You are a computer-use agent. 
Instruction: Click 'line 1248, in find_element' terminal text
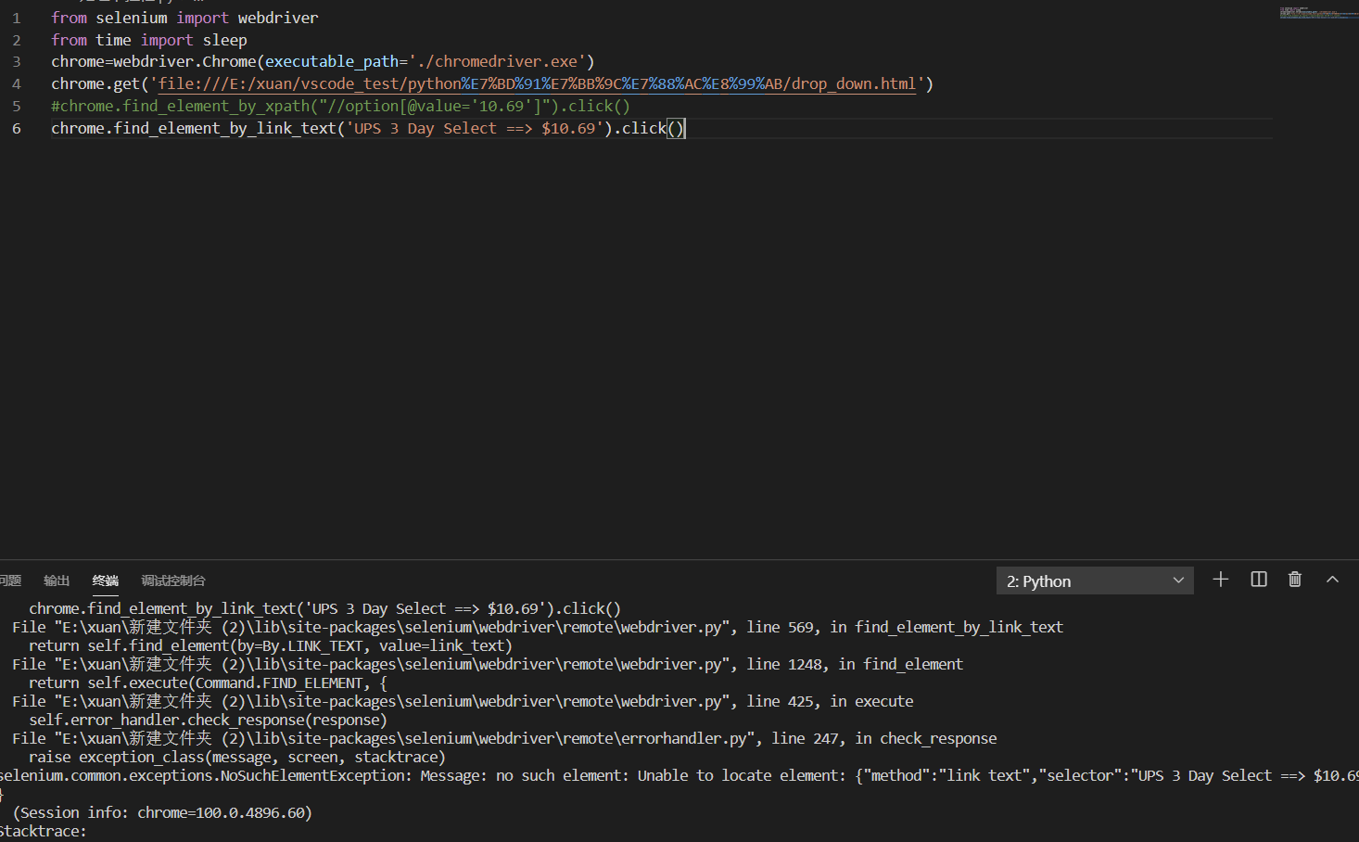[855, 664]
